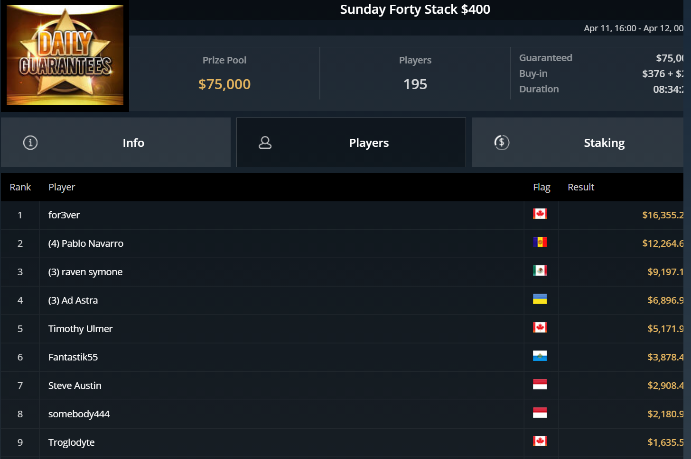This screenshot has width=691, height=459.
Task: Click the Player column header
Action: click(62, 187)
